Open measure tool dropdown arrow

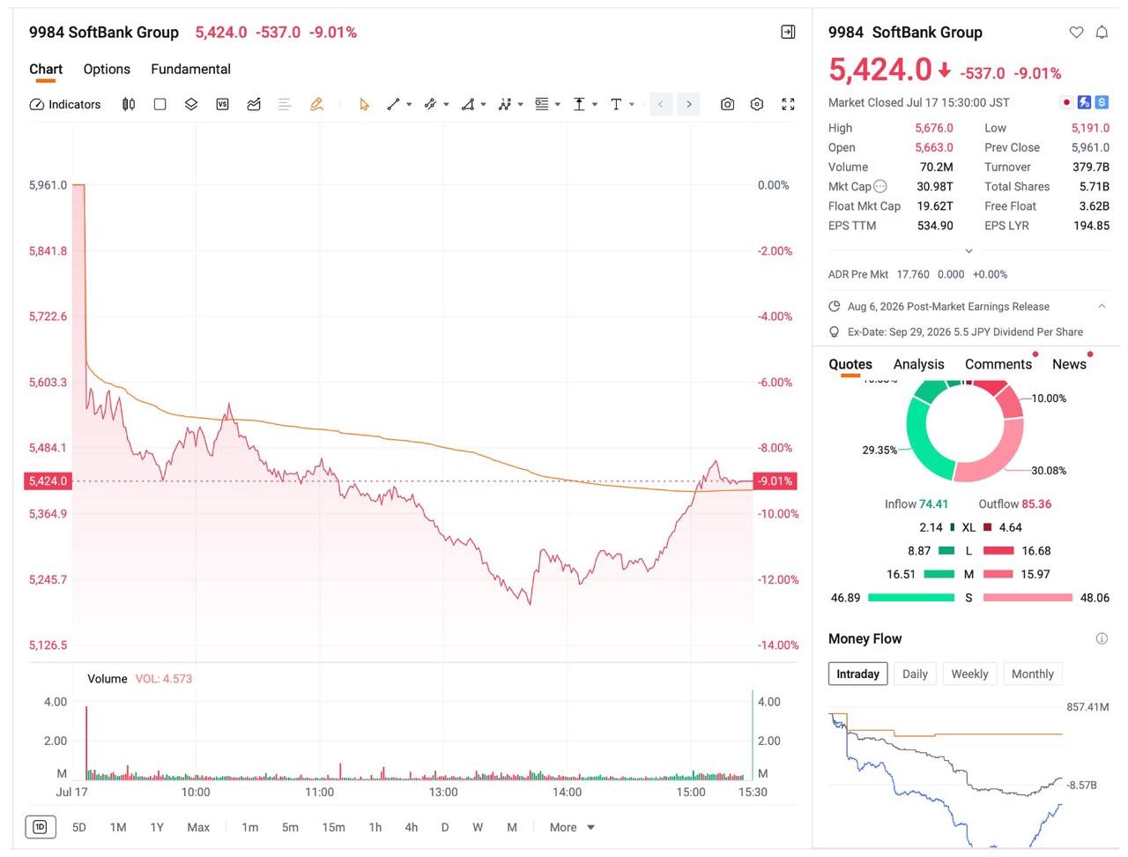click(x=595, y=105)
